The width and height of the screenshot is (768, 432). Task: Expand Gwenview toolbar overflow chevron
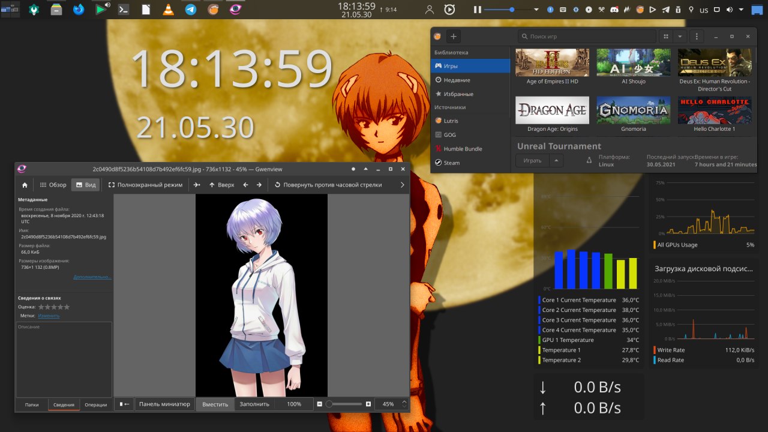pyautogui.click(x=402, y=185)
